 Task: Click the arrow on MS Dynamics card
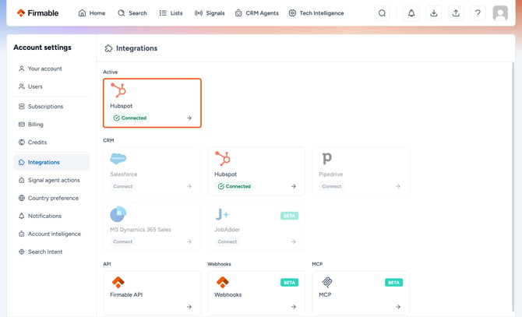(189, 241)
